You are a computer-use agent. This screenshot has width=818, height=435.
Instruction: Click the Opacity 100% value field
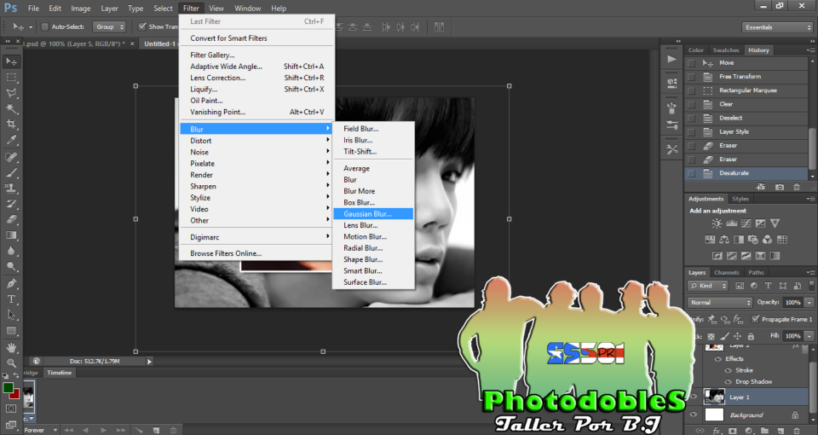pos(793,302)
